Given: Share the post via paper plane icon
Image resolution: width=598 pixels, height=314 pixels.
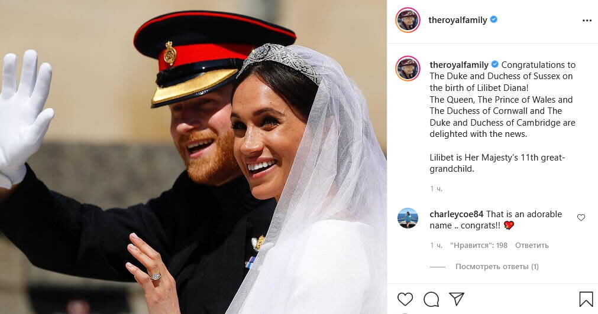Looking at the screenshot, I should 457,299.
